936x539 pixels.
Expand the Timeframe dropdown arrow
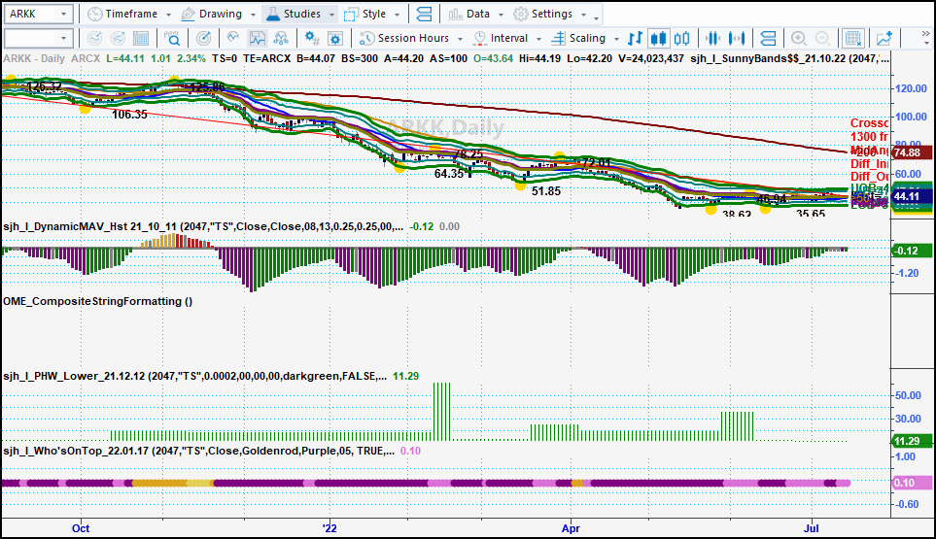pyautogui.click(x=168, y=15)
